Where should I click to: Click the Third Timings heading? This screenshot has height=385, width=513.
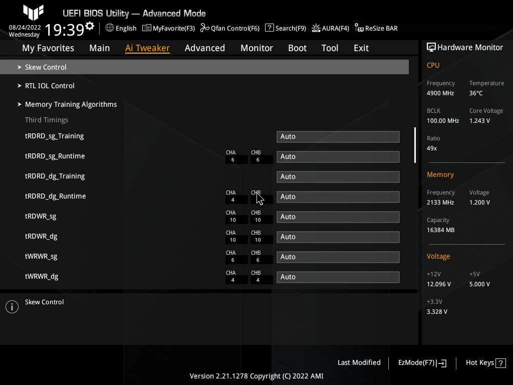(x=47, y=120)
